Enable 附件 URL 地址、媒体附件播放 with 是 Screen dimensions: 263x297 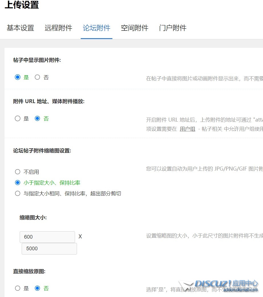18,118
